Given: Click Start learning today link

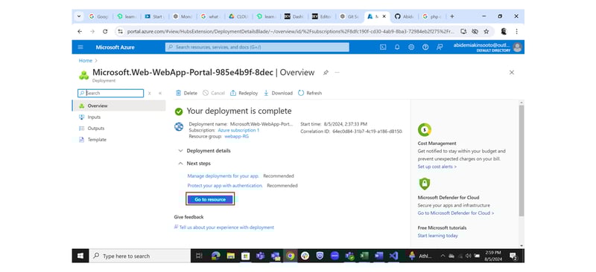Looking at the screenshot, I should 438,236.
